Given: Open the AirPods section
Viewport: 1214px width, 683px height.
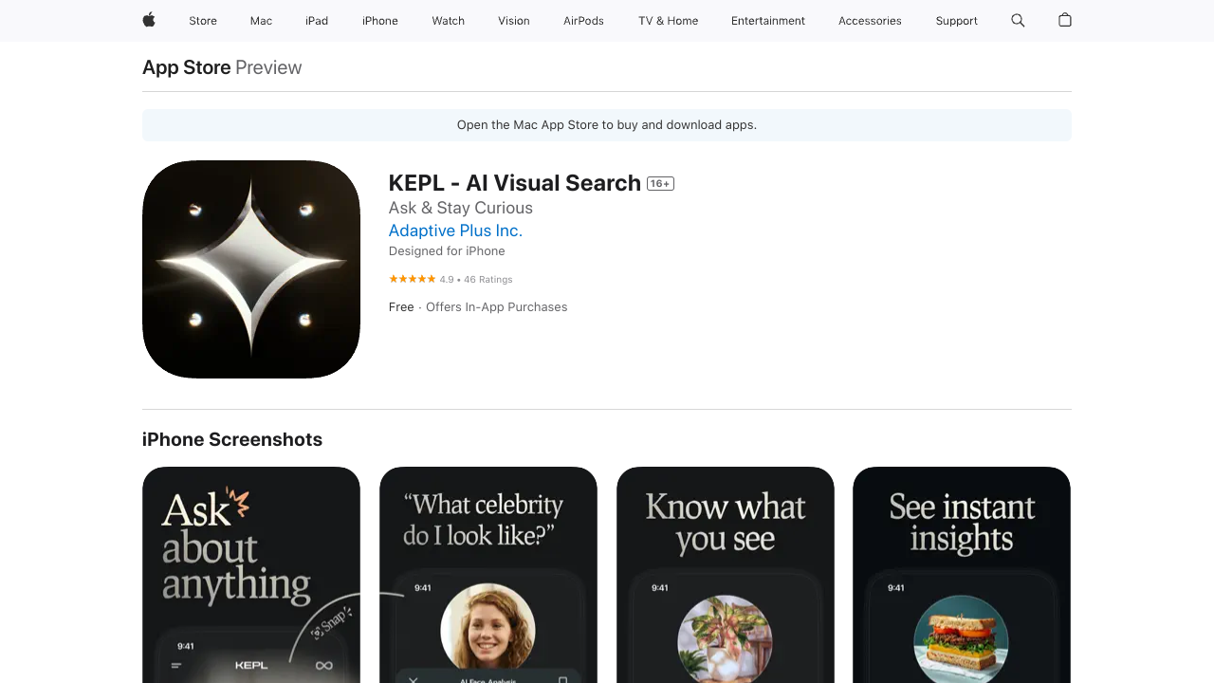Looking at the screenshot, I should 583,21.
